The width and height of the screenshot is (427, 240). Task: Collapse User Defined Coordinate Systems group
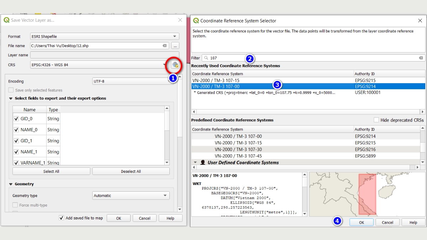[x=195, y=162]
